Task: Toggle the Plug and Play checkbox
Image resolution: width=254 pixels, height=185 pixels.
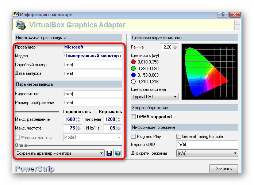Action: (133, 136)
